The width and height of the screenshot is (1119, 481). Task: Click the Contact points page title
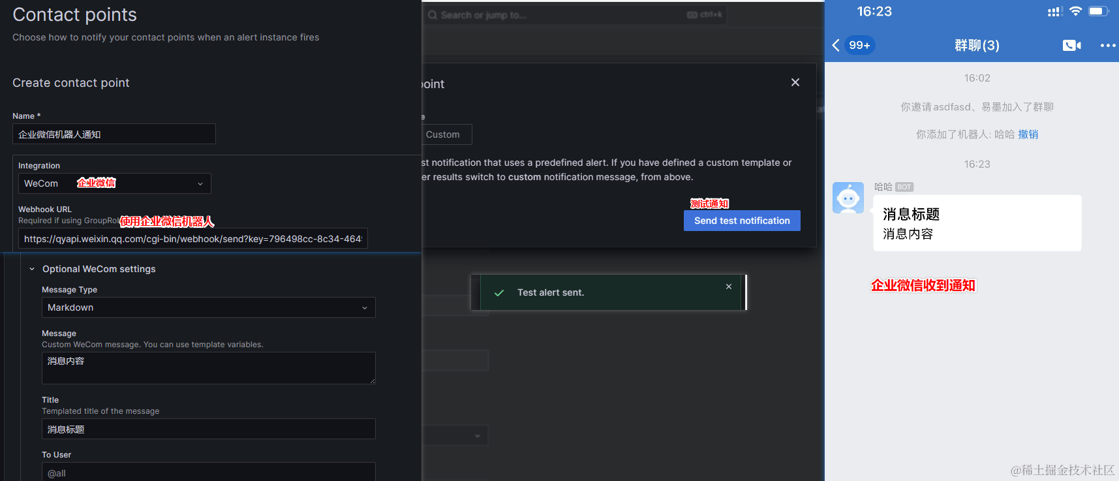75,14
